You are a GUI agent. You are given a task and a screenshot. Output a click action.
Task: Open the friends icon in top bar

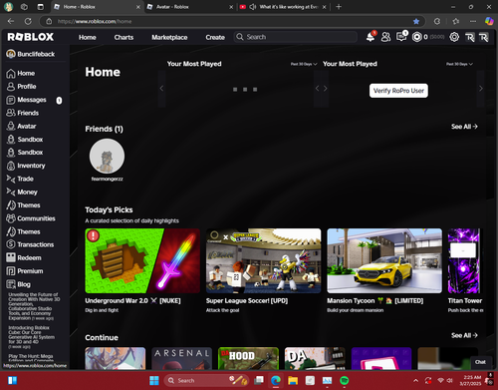point(385,37)
